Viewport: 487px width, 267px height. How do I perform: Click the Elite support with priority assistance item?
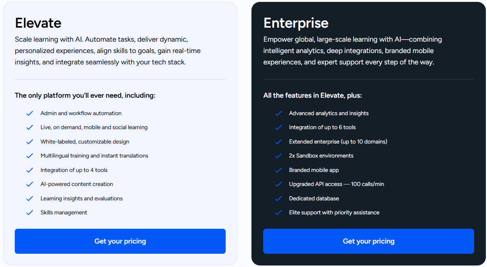334,212
